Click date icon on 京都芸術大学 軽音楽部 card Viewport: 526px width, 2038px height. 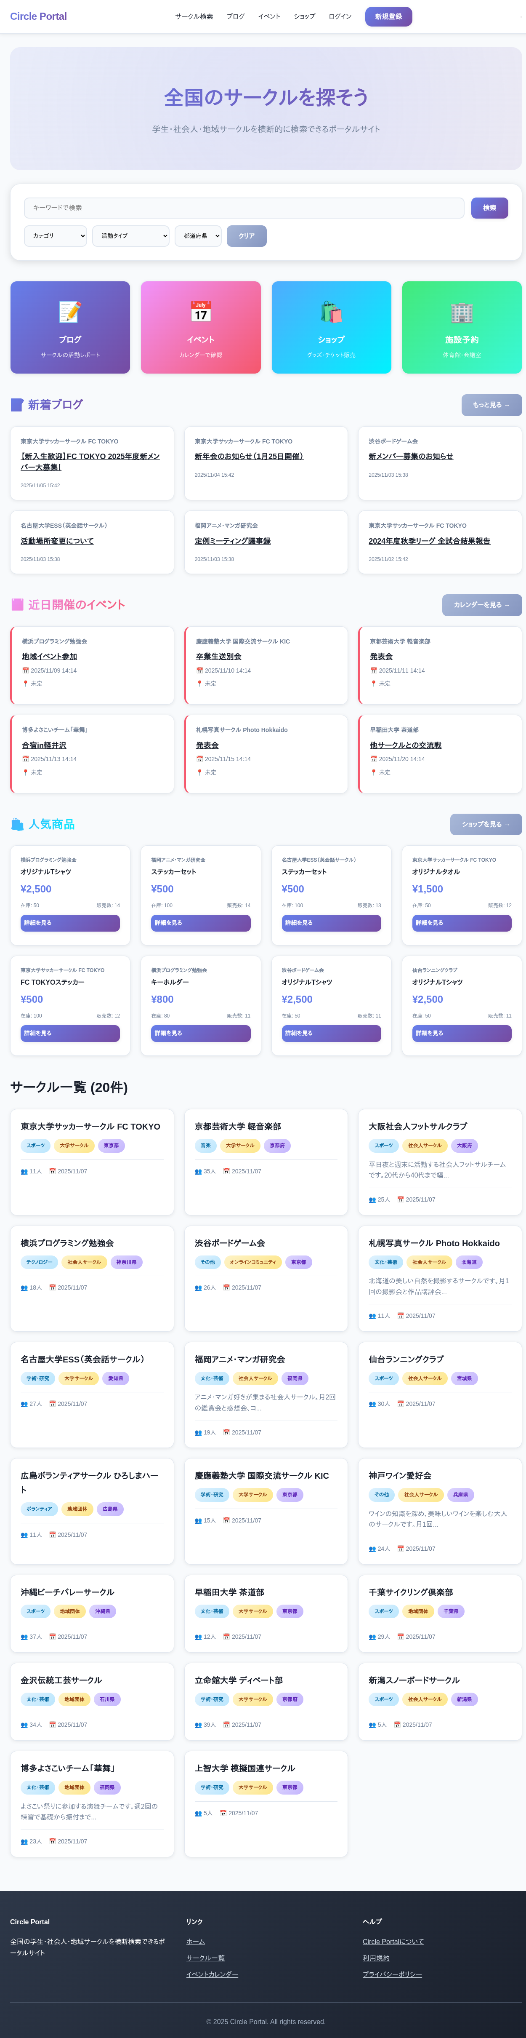pyautogui.click(x=226, y=1172)
